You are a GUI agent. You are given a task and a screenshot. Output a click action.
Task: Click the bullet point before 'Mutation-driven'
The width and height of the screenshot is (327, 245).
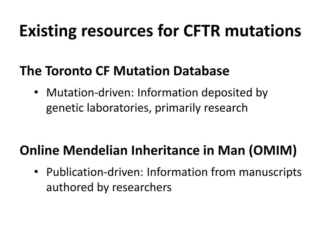click(x=36, y=92)
